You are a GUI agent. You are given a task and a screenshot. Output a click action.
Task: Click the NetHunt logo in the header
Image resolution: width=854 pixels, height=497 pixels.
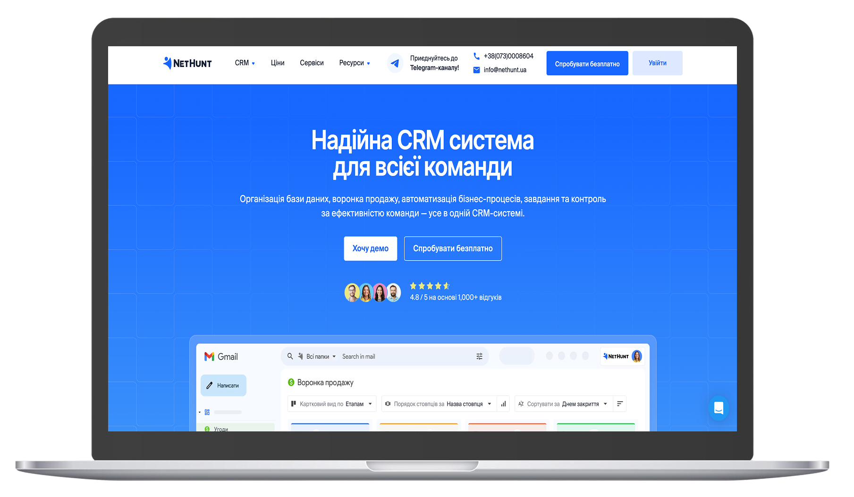(187, 63)
